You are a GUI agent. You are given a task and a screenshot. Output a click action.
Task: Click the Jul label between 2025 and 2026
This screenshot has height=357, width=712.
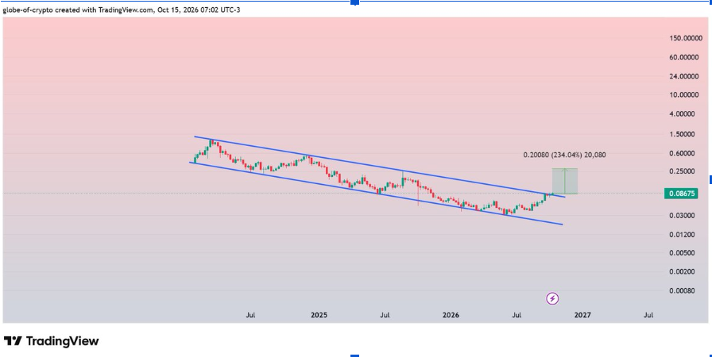pos(385,315)
